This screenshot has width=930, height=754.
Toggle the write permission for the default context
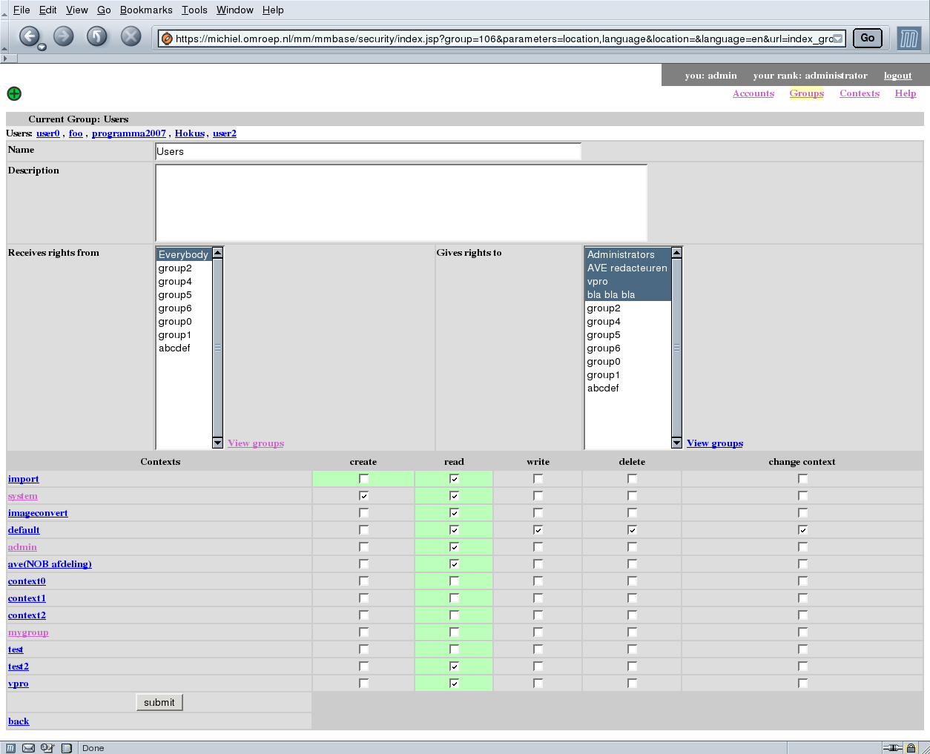(x=538, y=529)
